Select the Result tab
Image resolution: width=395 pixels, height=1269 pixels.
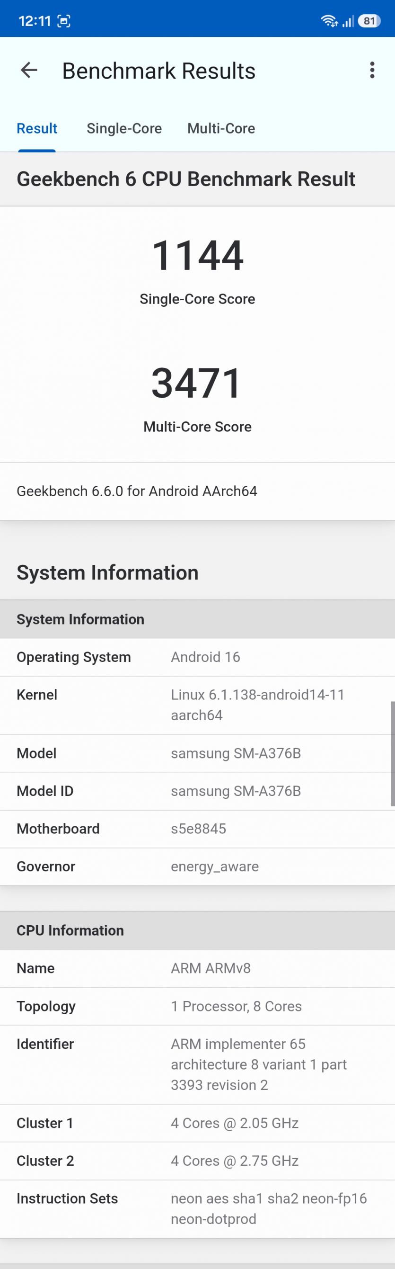[x=37, y=129]
